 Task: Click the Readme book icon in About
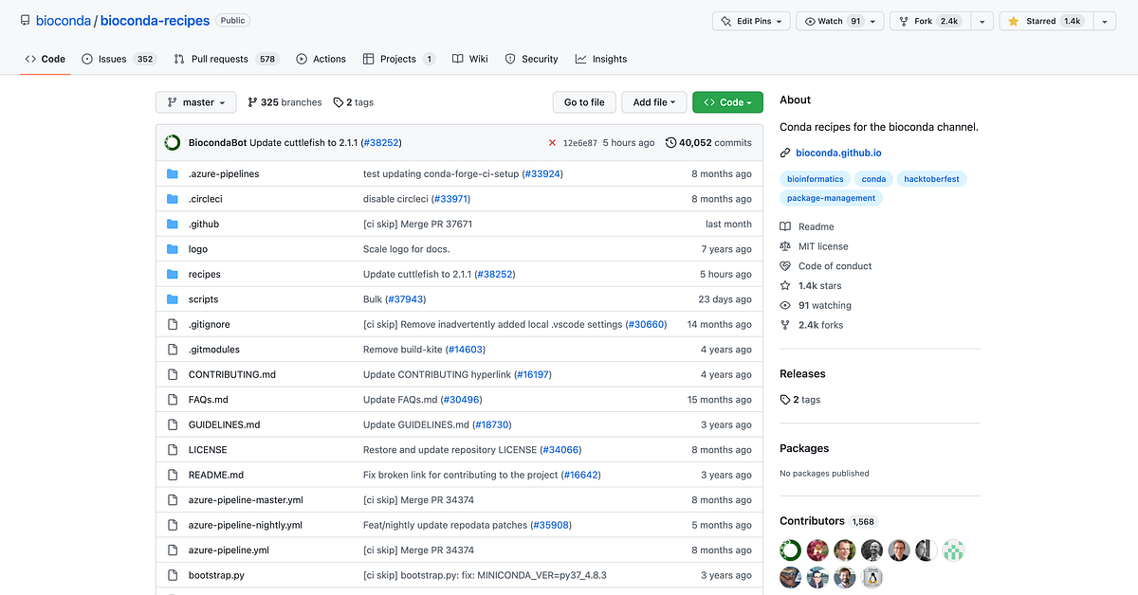784,226
